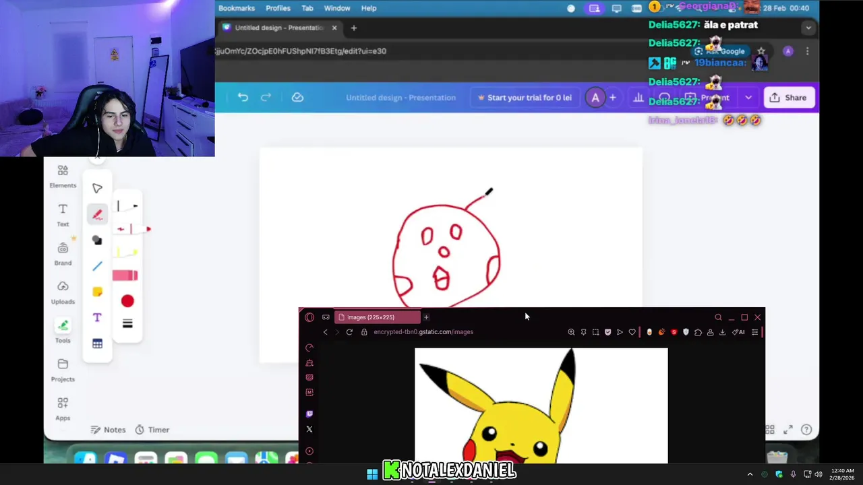Viewport: 863px width, 485px height.
Task: Open Twitch panel in Opera sidebar
Action: pos(309,414)
